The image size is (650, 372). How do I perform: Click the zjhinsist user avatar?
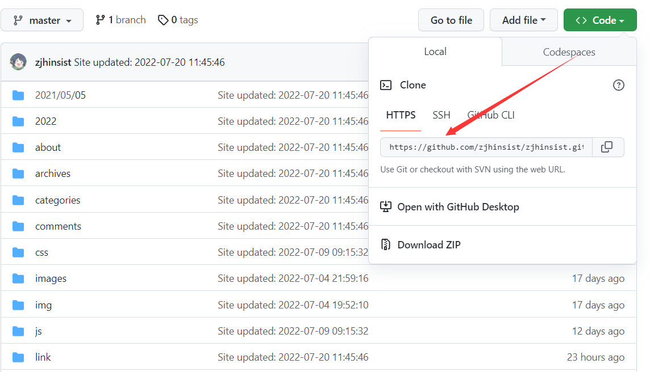[18, 62]
